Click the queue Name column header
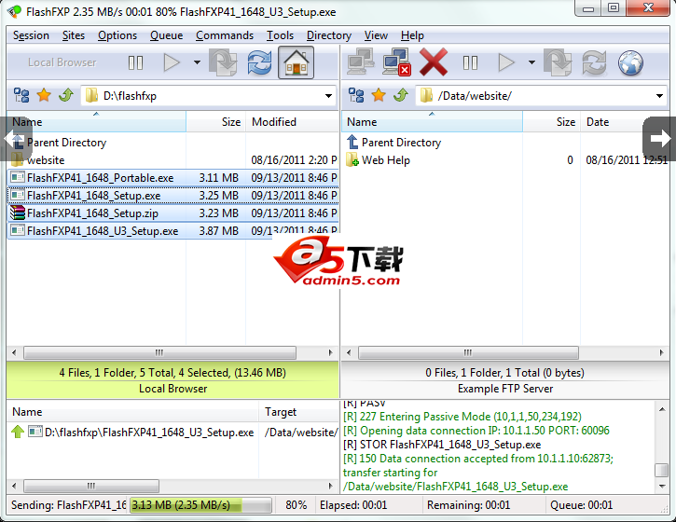Image resolution: width=676 pixels, height=522 pixels. coord(132,412)
